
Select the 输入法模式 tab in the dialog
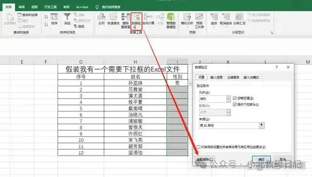(252, 77)
